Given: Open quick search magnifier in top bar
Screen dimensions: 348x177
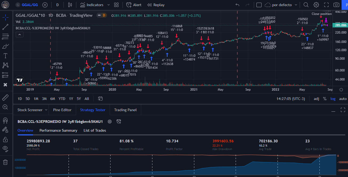Looking at the screenshot, I should pyautogui.click(x=306, y=5).
